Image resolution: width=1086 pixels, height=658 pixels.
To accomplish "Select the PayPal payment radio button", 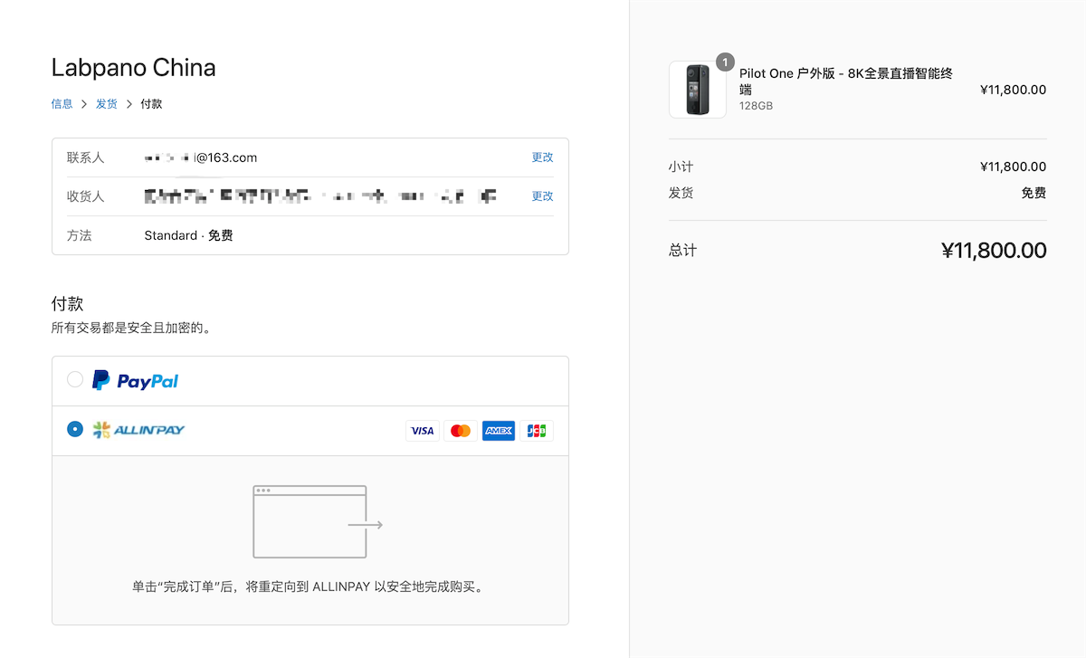I will pyautogui.click(x=75, y=380).
